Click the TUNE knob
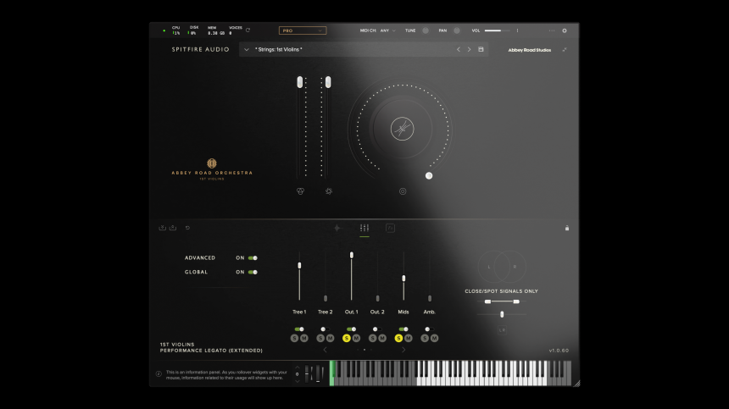Viewport: 729px width, 409px height. click(x=426, y=30)
